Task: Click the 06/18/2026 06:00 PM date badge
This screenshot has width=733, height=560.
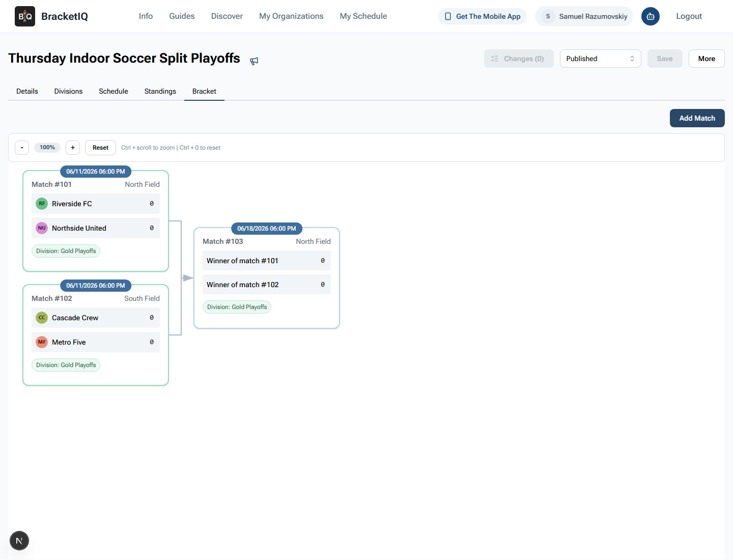Action: [267, 229]
